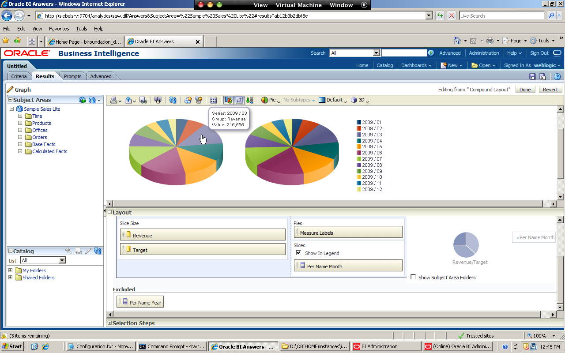Open the 3D effect dropdown
Viewport: 565px width, 353px height.
click(x=361, y=100)
